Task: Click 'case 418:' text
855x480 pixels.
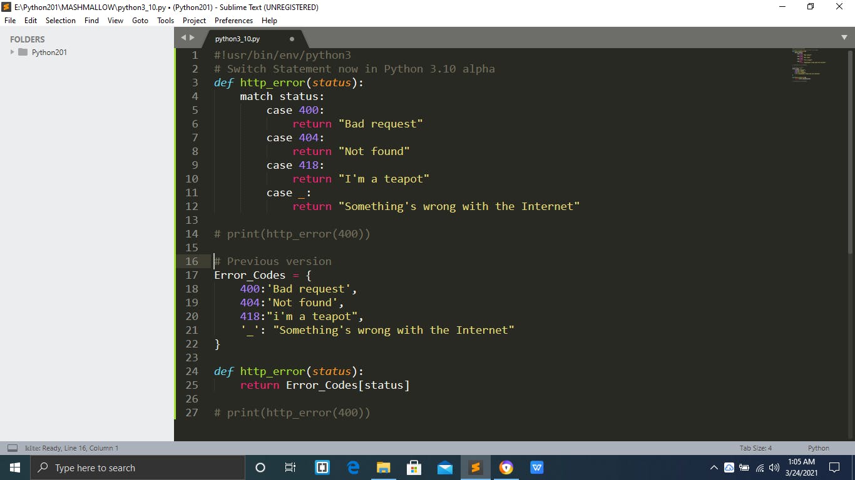Action: [x=295, y=165]
